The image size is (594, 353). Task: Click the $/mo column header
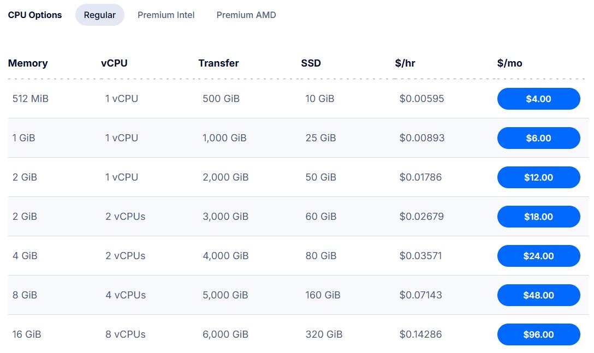(x=508, y=63)
